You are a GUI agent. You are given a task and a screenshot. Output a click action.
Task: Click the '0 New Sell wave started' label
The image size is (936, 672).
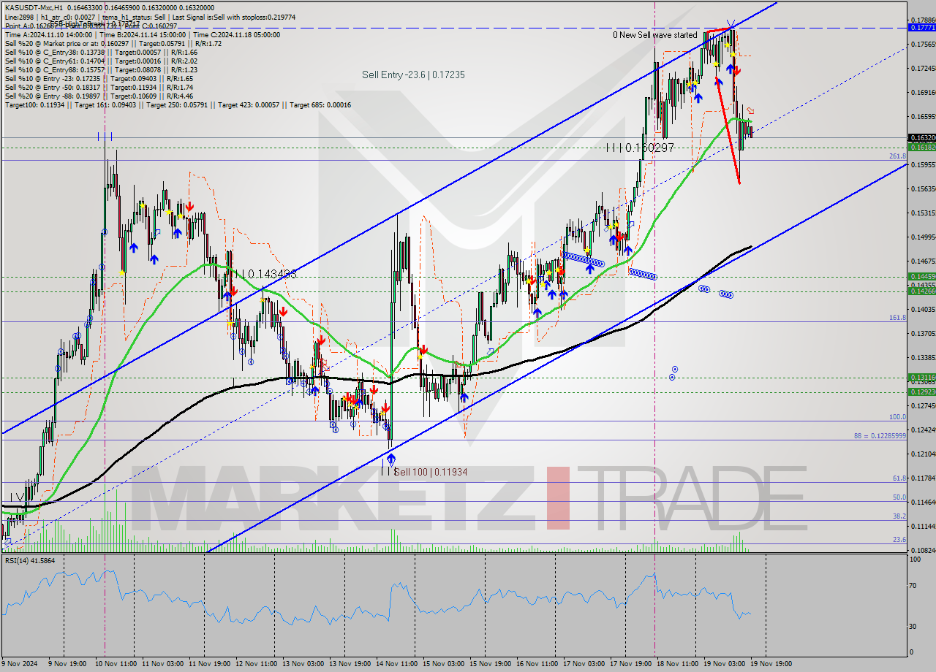[655, 35]
